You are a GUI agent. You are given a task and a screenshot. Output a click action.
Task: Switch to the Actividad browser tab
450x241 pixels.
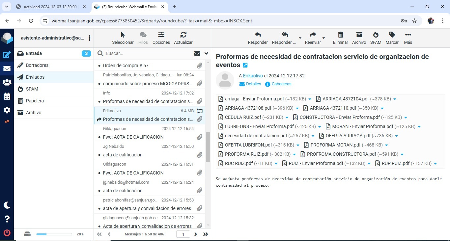[50, 7]
